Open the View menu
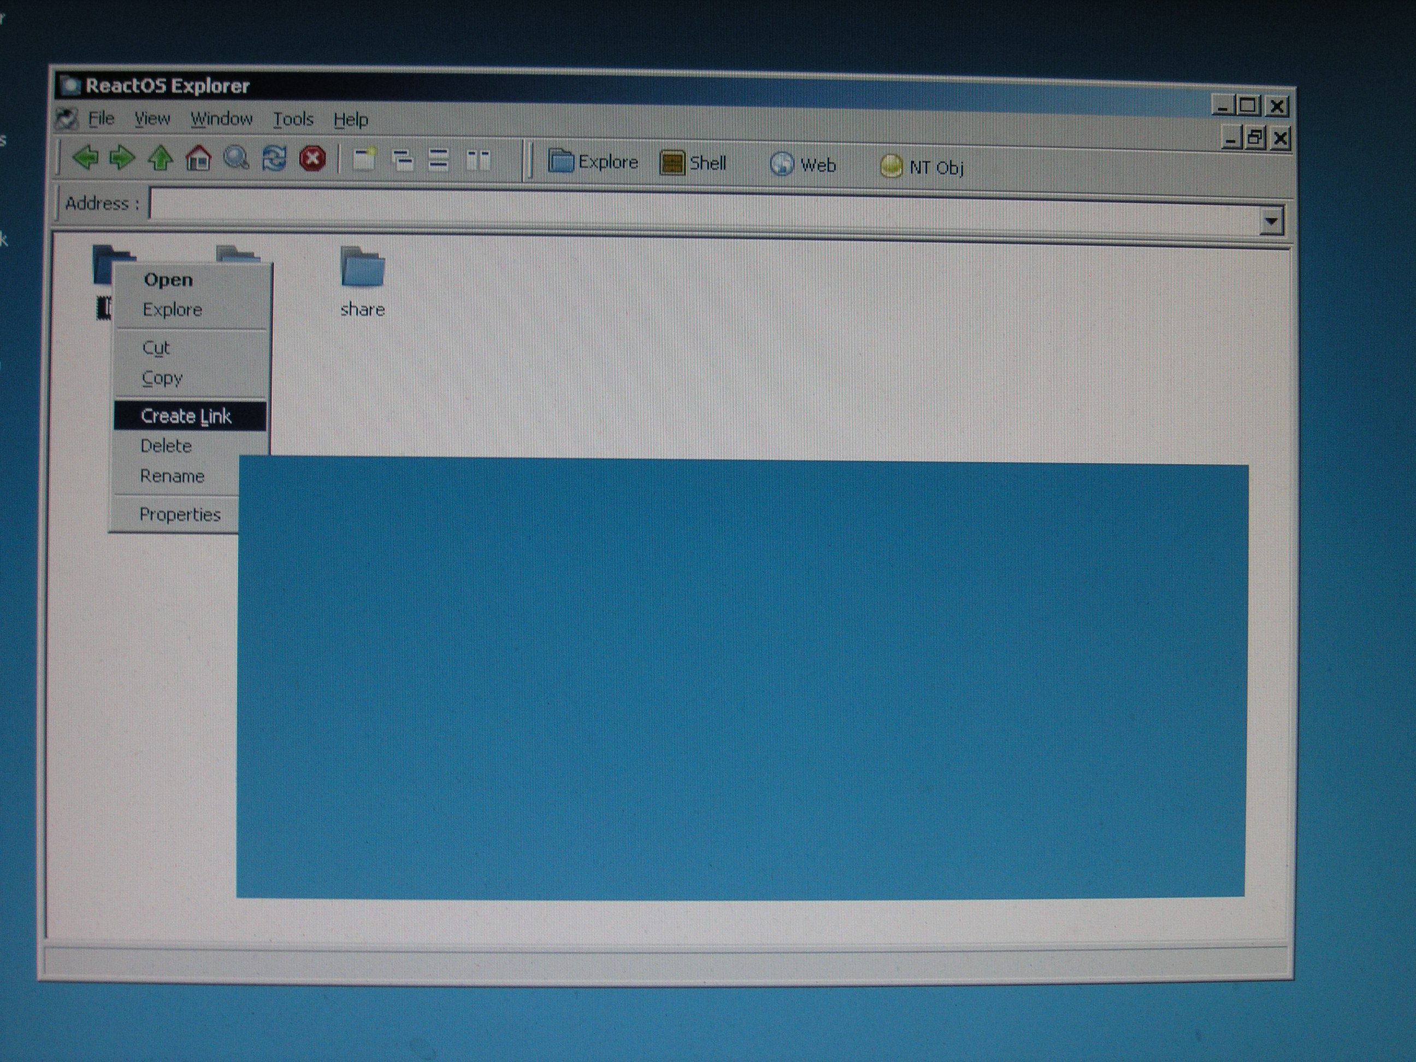The width and height of the screenshot is (1416, 1062). [152, 119]
